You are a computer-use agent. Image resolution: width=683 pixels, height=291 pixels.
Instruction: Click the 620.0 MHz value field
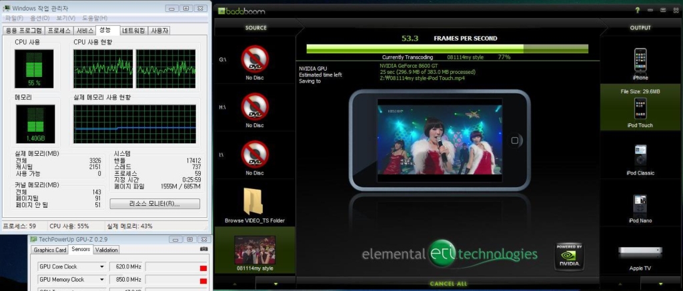coord(126,266)
